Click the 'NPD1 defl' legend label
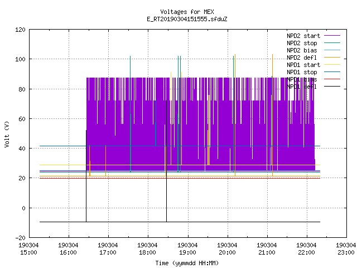Viewport: 357px width, 268px height. 302,87
